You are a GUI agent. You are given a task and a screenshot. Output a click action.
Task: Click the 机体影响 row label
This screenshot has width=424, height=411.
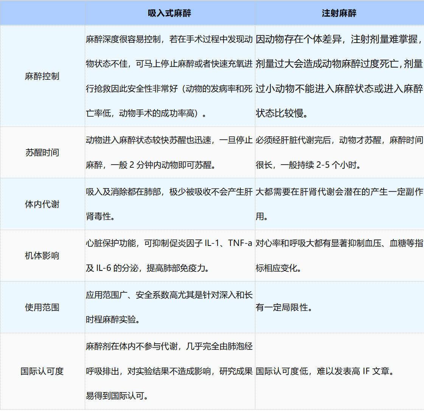pos(42,256)
